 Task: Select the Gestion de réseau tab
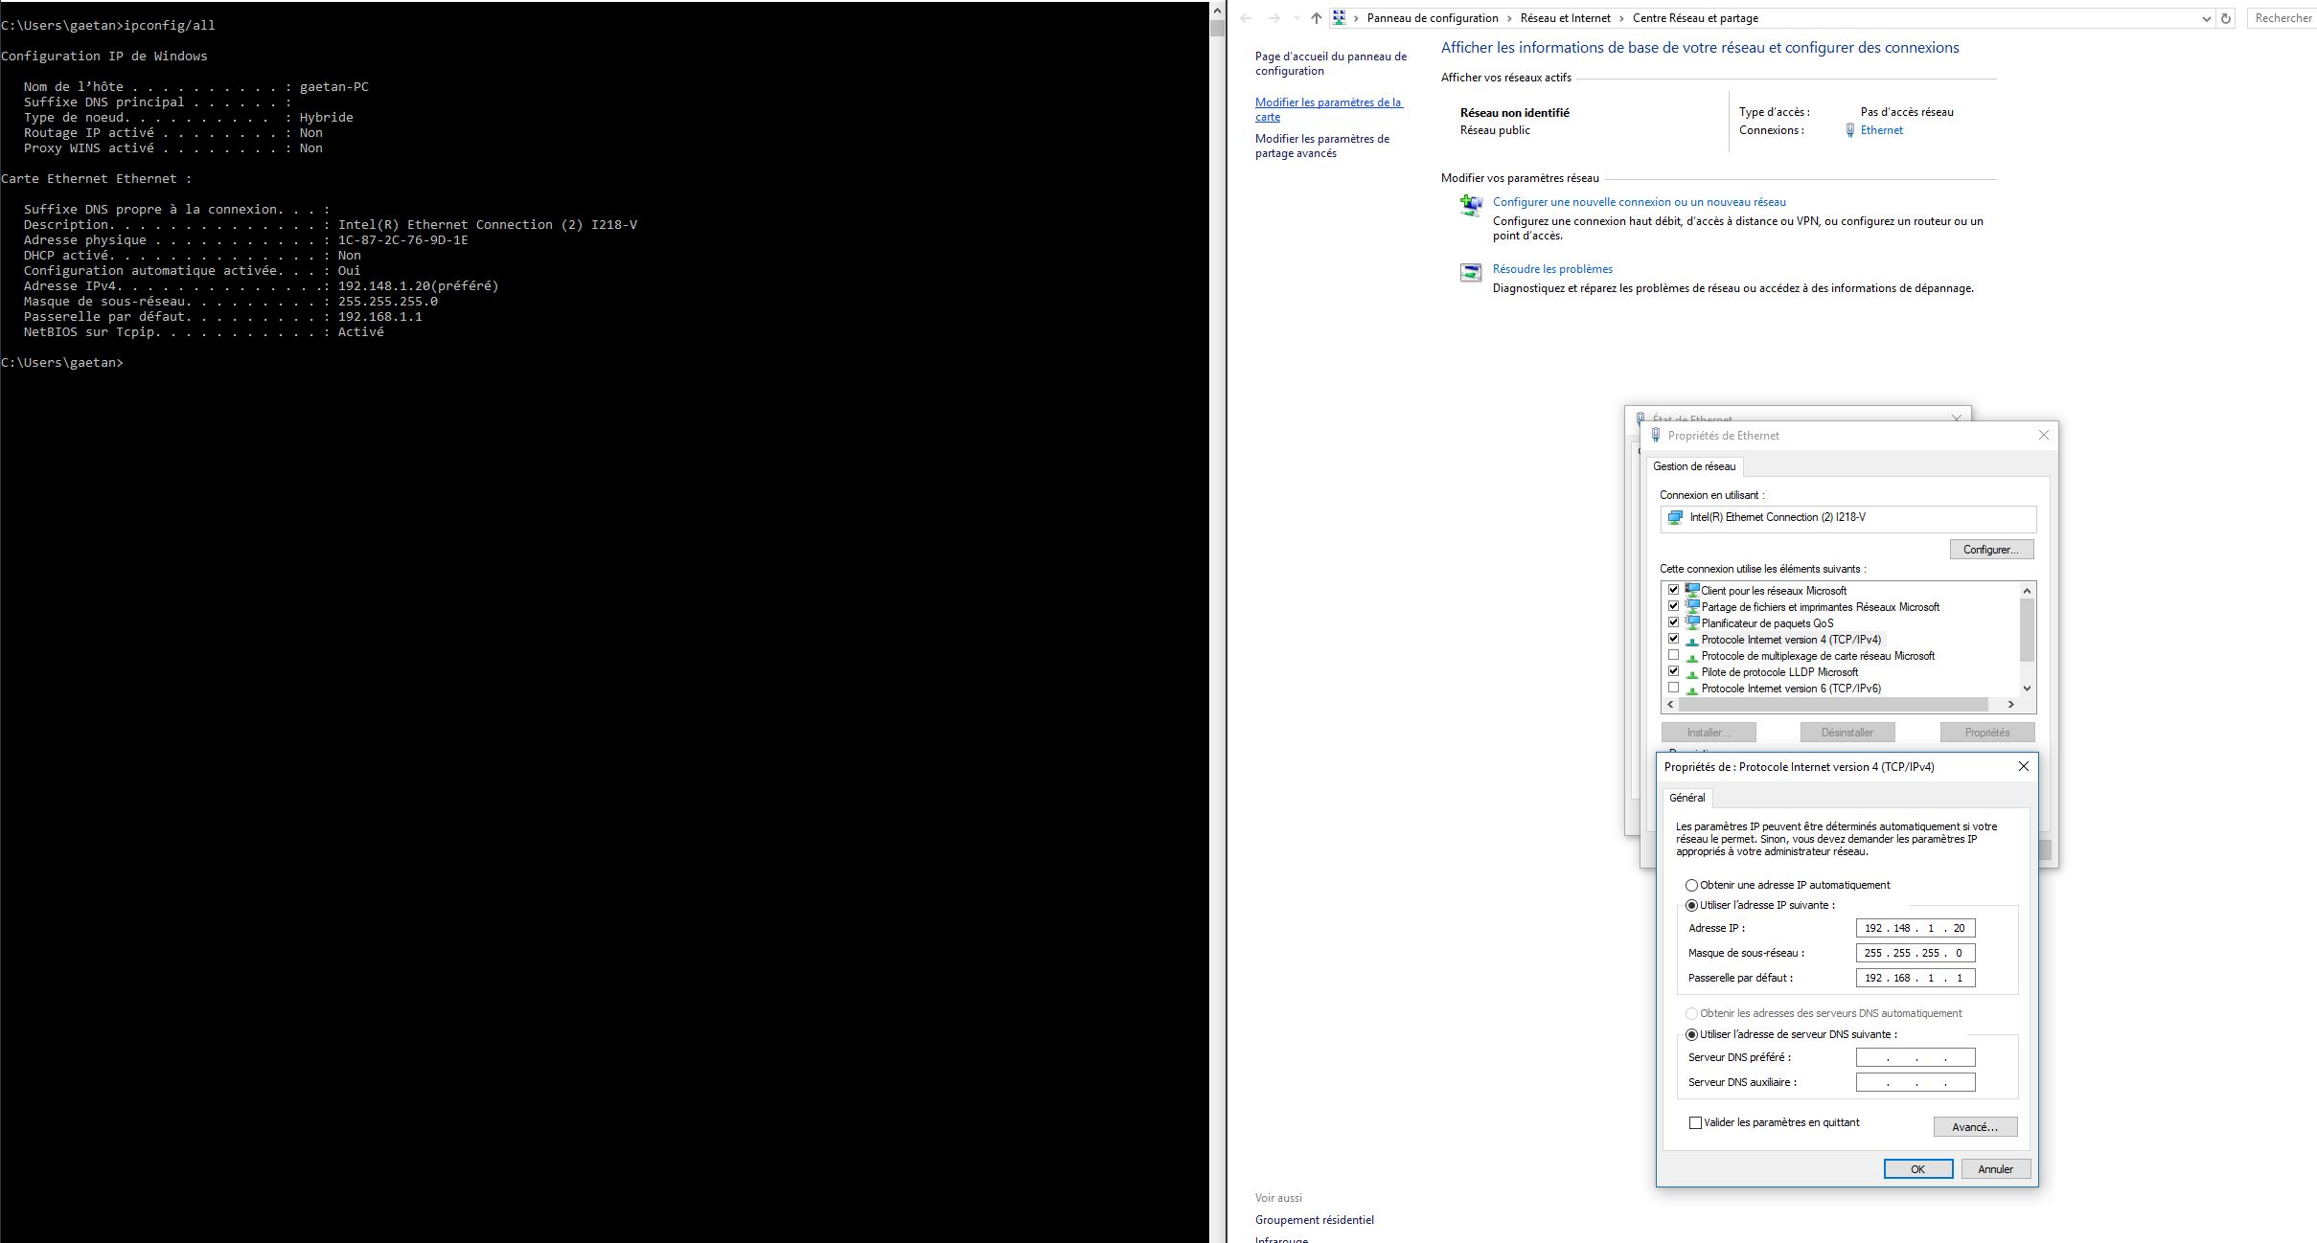pyautogui.click(x=1693, y=466)
